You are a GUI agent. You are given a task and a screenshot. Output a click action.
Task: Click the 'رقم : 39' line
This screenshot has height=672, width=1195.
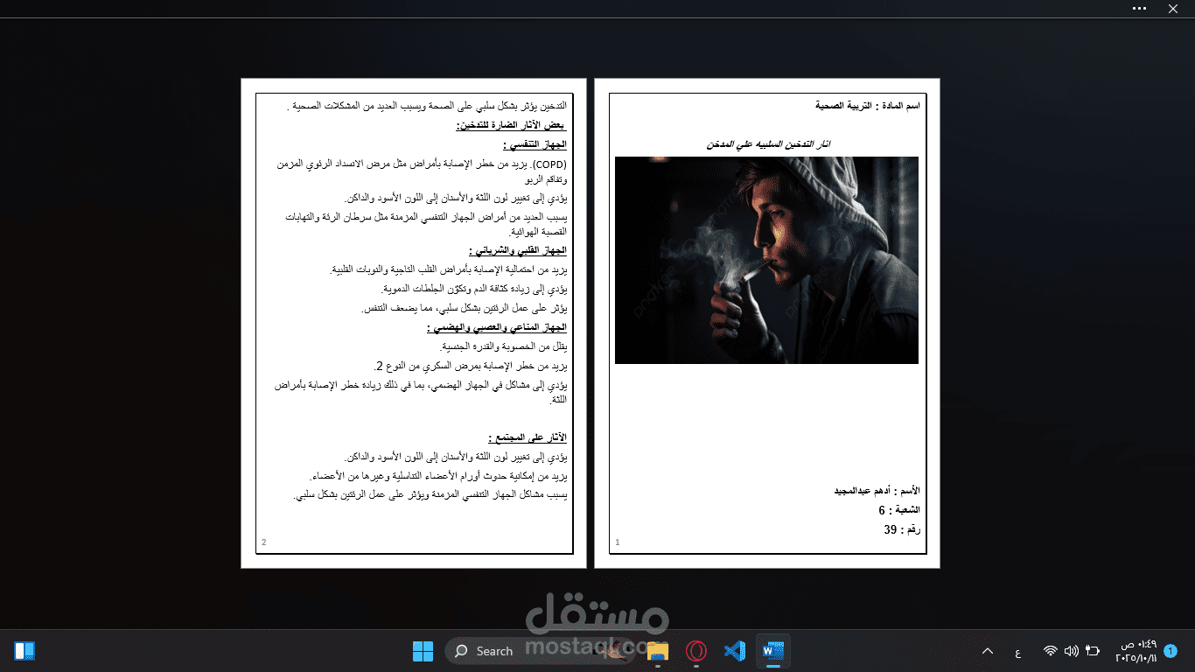coord(902,530)
